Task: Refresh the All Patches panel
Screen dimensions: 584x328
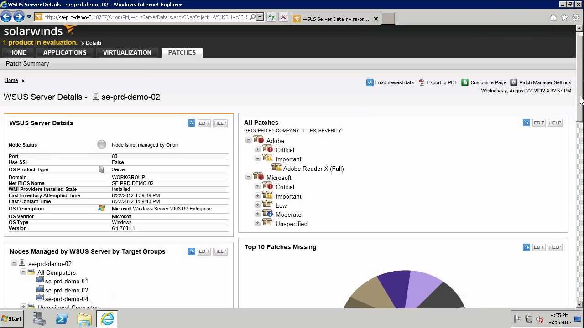Action: coord(527,123)
